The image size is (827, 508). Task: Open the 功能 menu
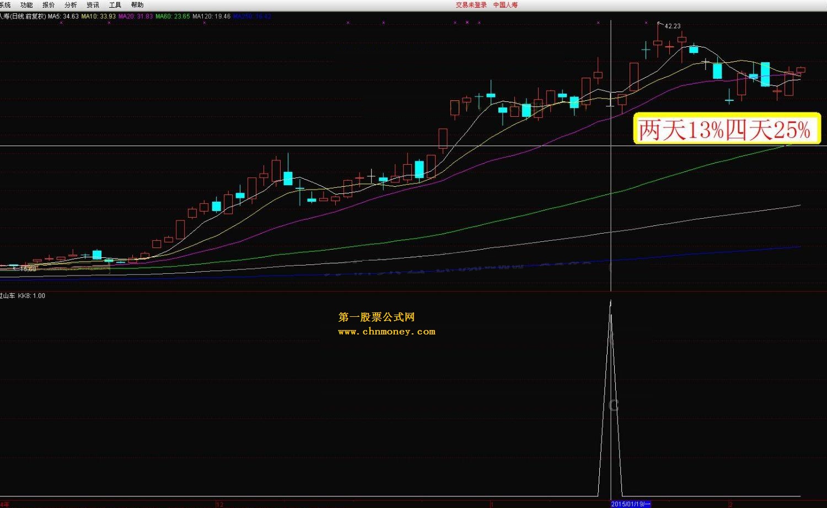(x=26, y=5)
